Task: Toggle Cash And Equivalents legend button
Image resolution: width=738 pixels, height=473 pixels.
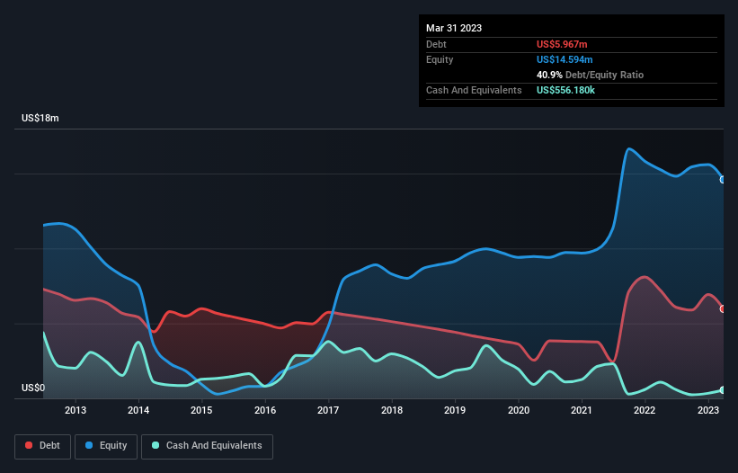Action: [x=207, y=446]
